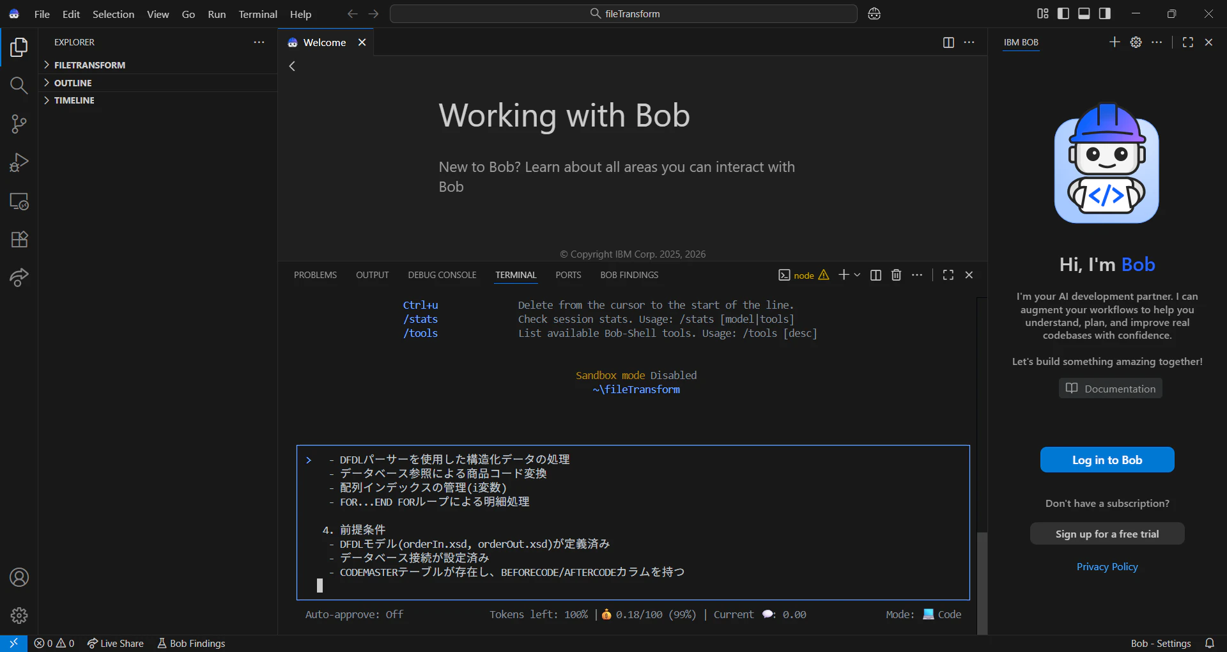Viewport: 1227px width, 652px height.
Task: Create a new terminal
Action: (844, 275)
